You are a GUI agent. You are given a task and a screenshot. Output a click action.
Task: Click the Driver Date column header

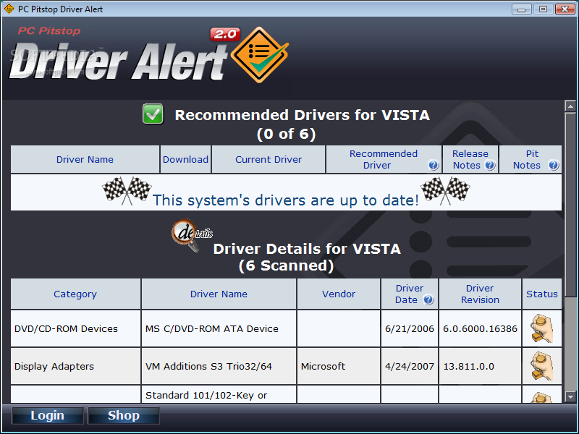pyautogui.click(x=410, y=294)
